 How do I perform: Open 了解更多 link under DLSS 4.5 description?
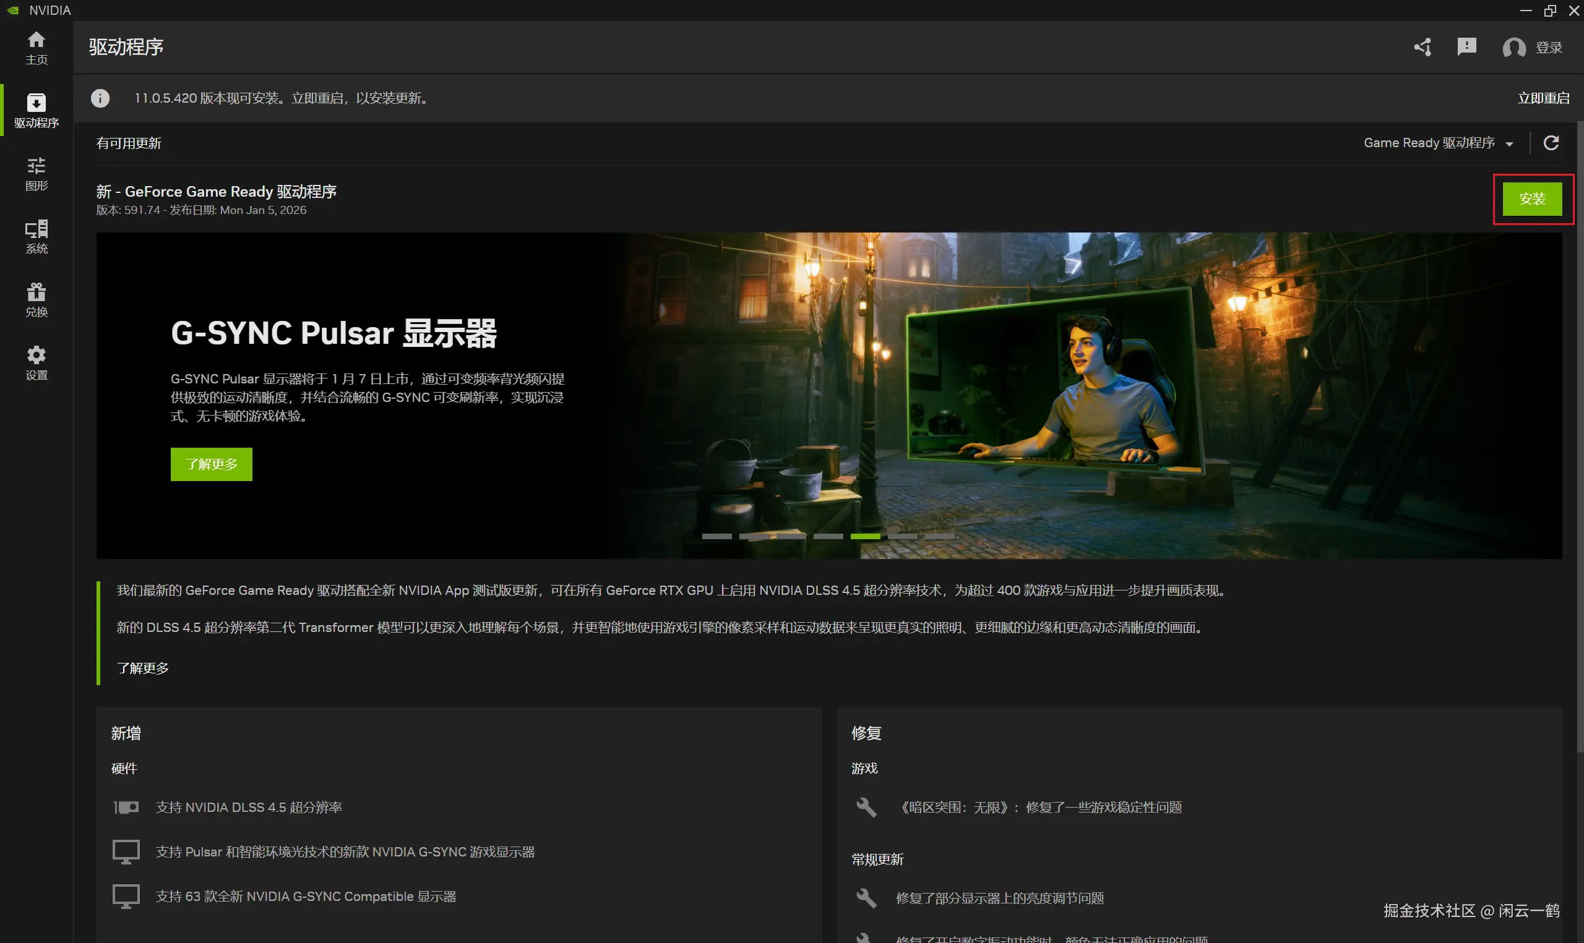pos(143,668)
